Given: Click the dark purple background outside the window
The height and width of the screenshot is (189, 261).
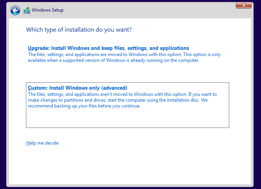Looking at the screenshot, I should [x=257, y=97].
